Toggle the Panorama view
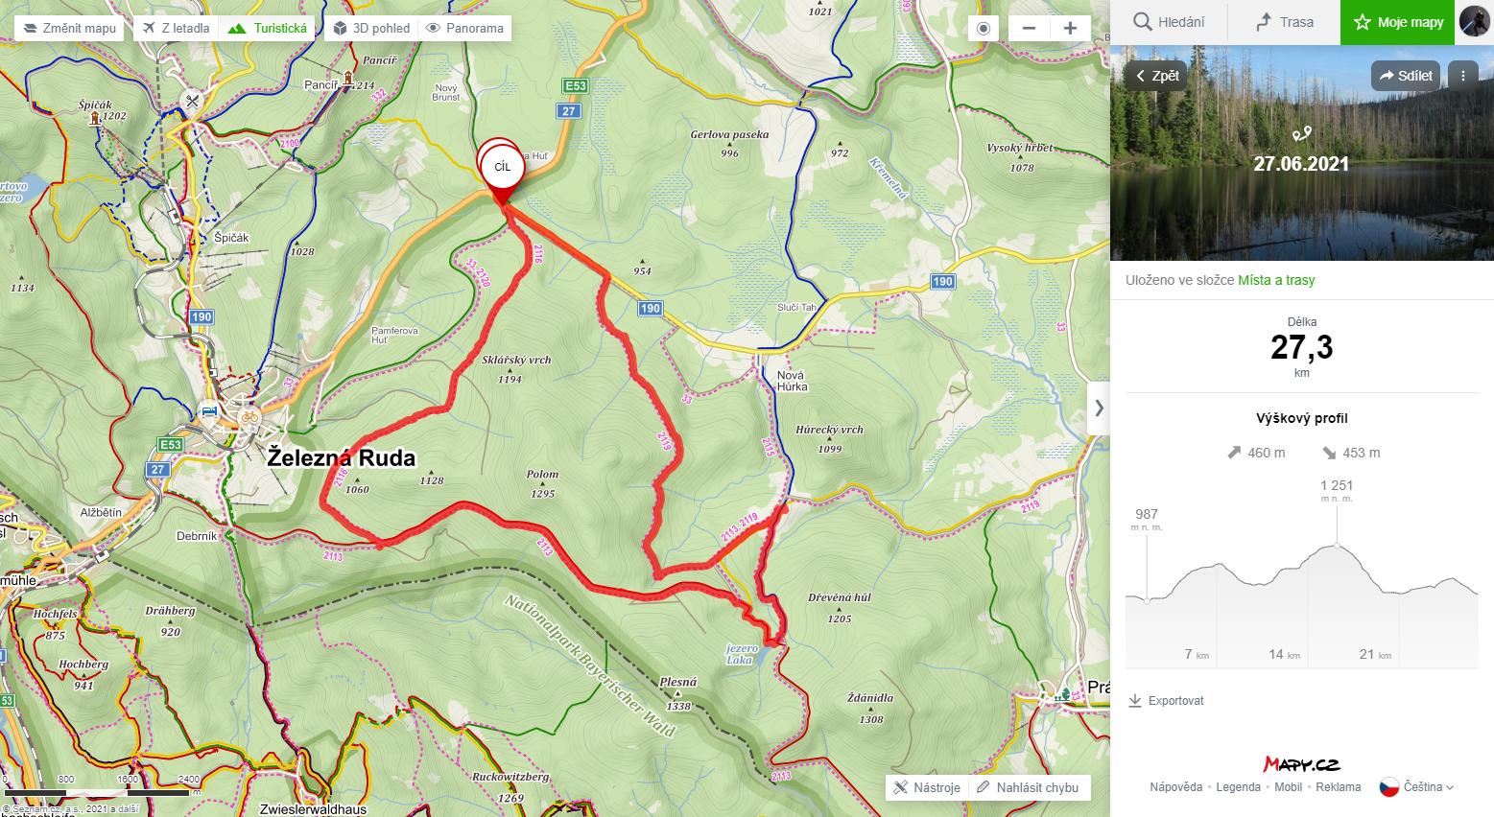 [465, 28]
